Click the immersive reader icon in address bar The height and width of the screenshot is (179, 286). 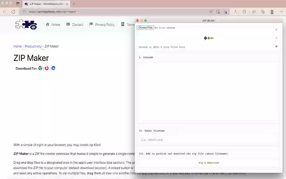(x=218, y=12)
